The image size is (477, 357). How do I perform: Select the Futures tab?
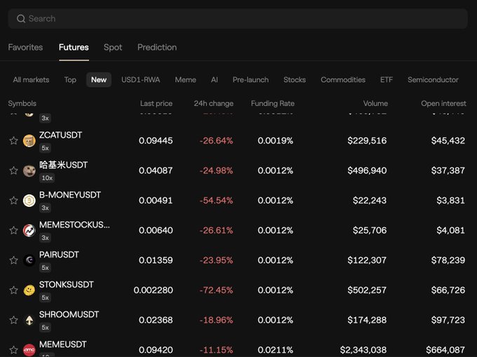pos(74,48)
